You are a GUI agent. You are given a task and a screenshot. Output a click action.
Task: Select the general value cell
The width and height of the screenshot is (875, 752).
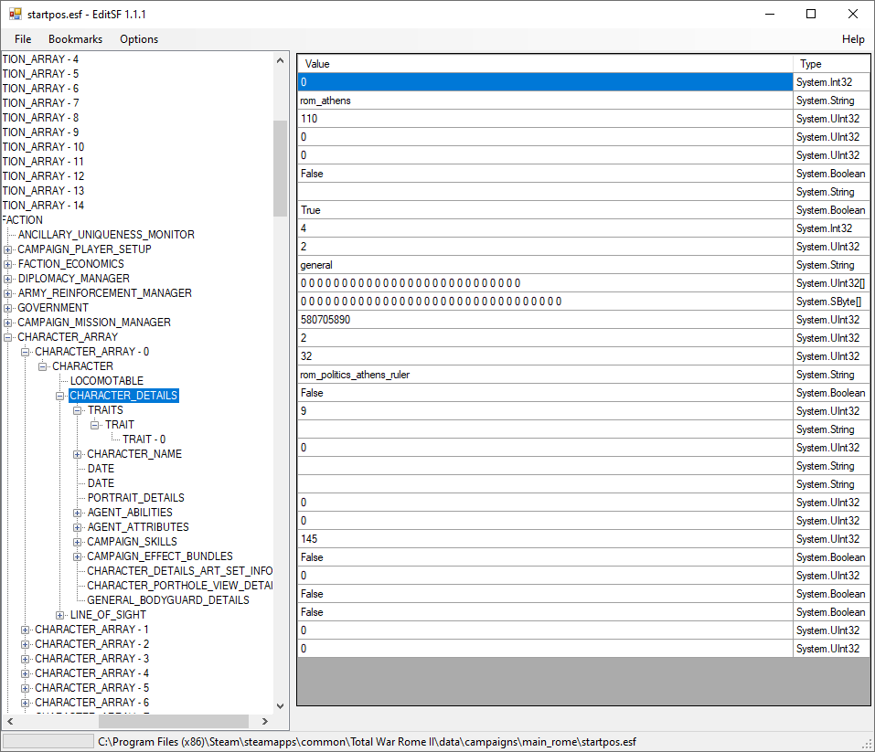[545, 265]
